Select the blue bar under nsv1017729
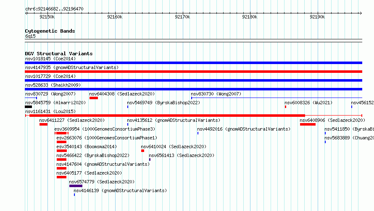 click(x=193, y=80)
